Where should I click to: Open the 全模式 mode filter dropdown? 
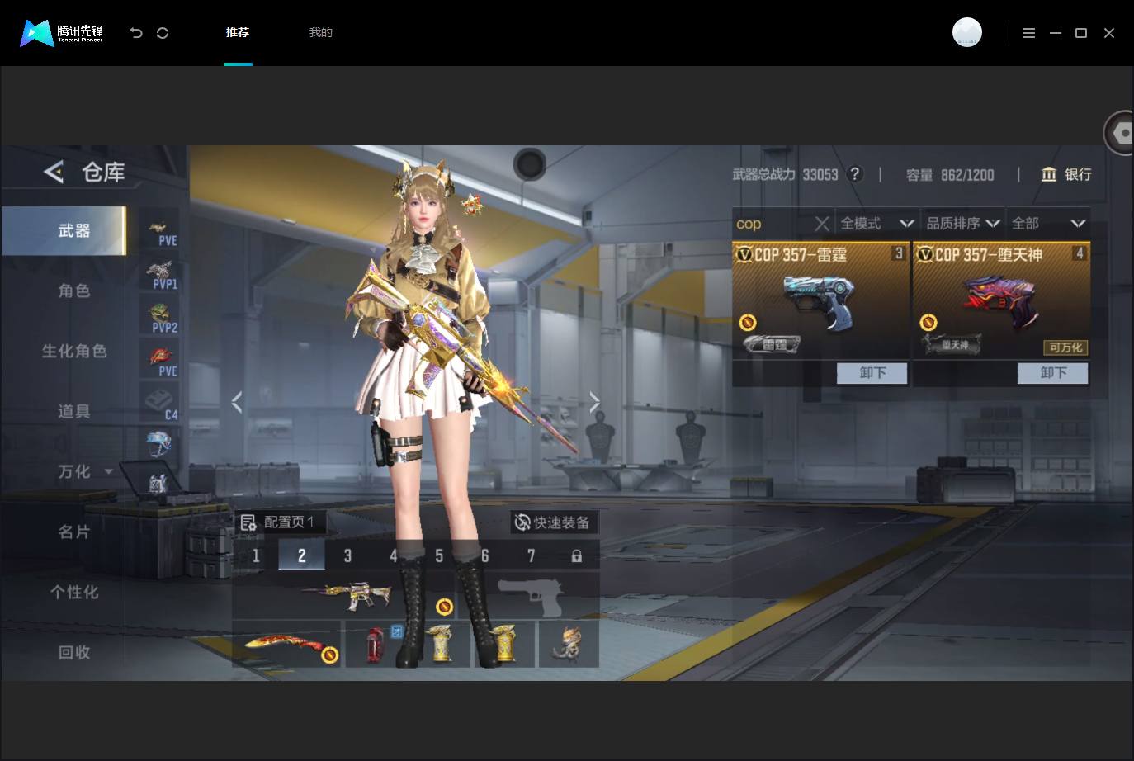877,224
